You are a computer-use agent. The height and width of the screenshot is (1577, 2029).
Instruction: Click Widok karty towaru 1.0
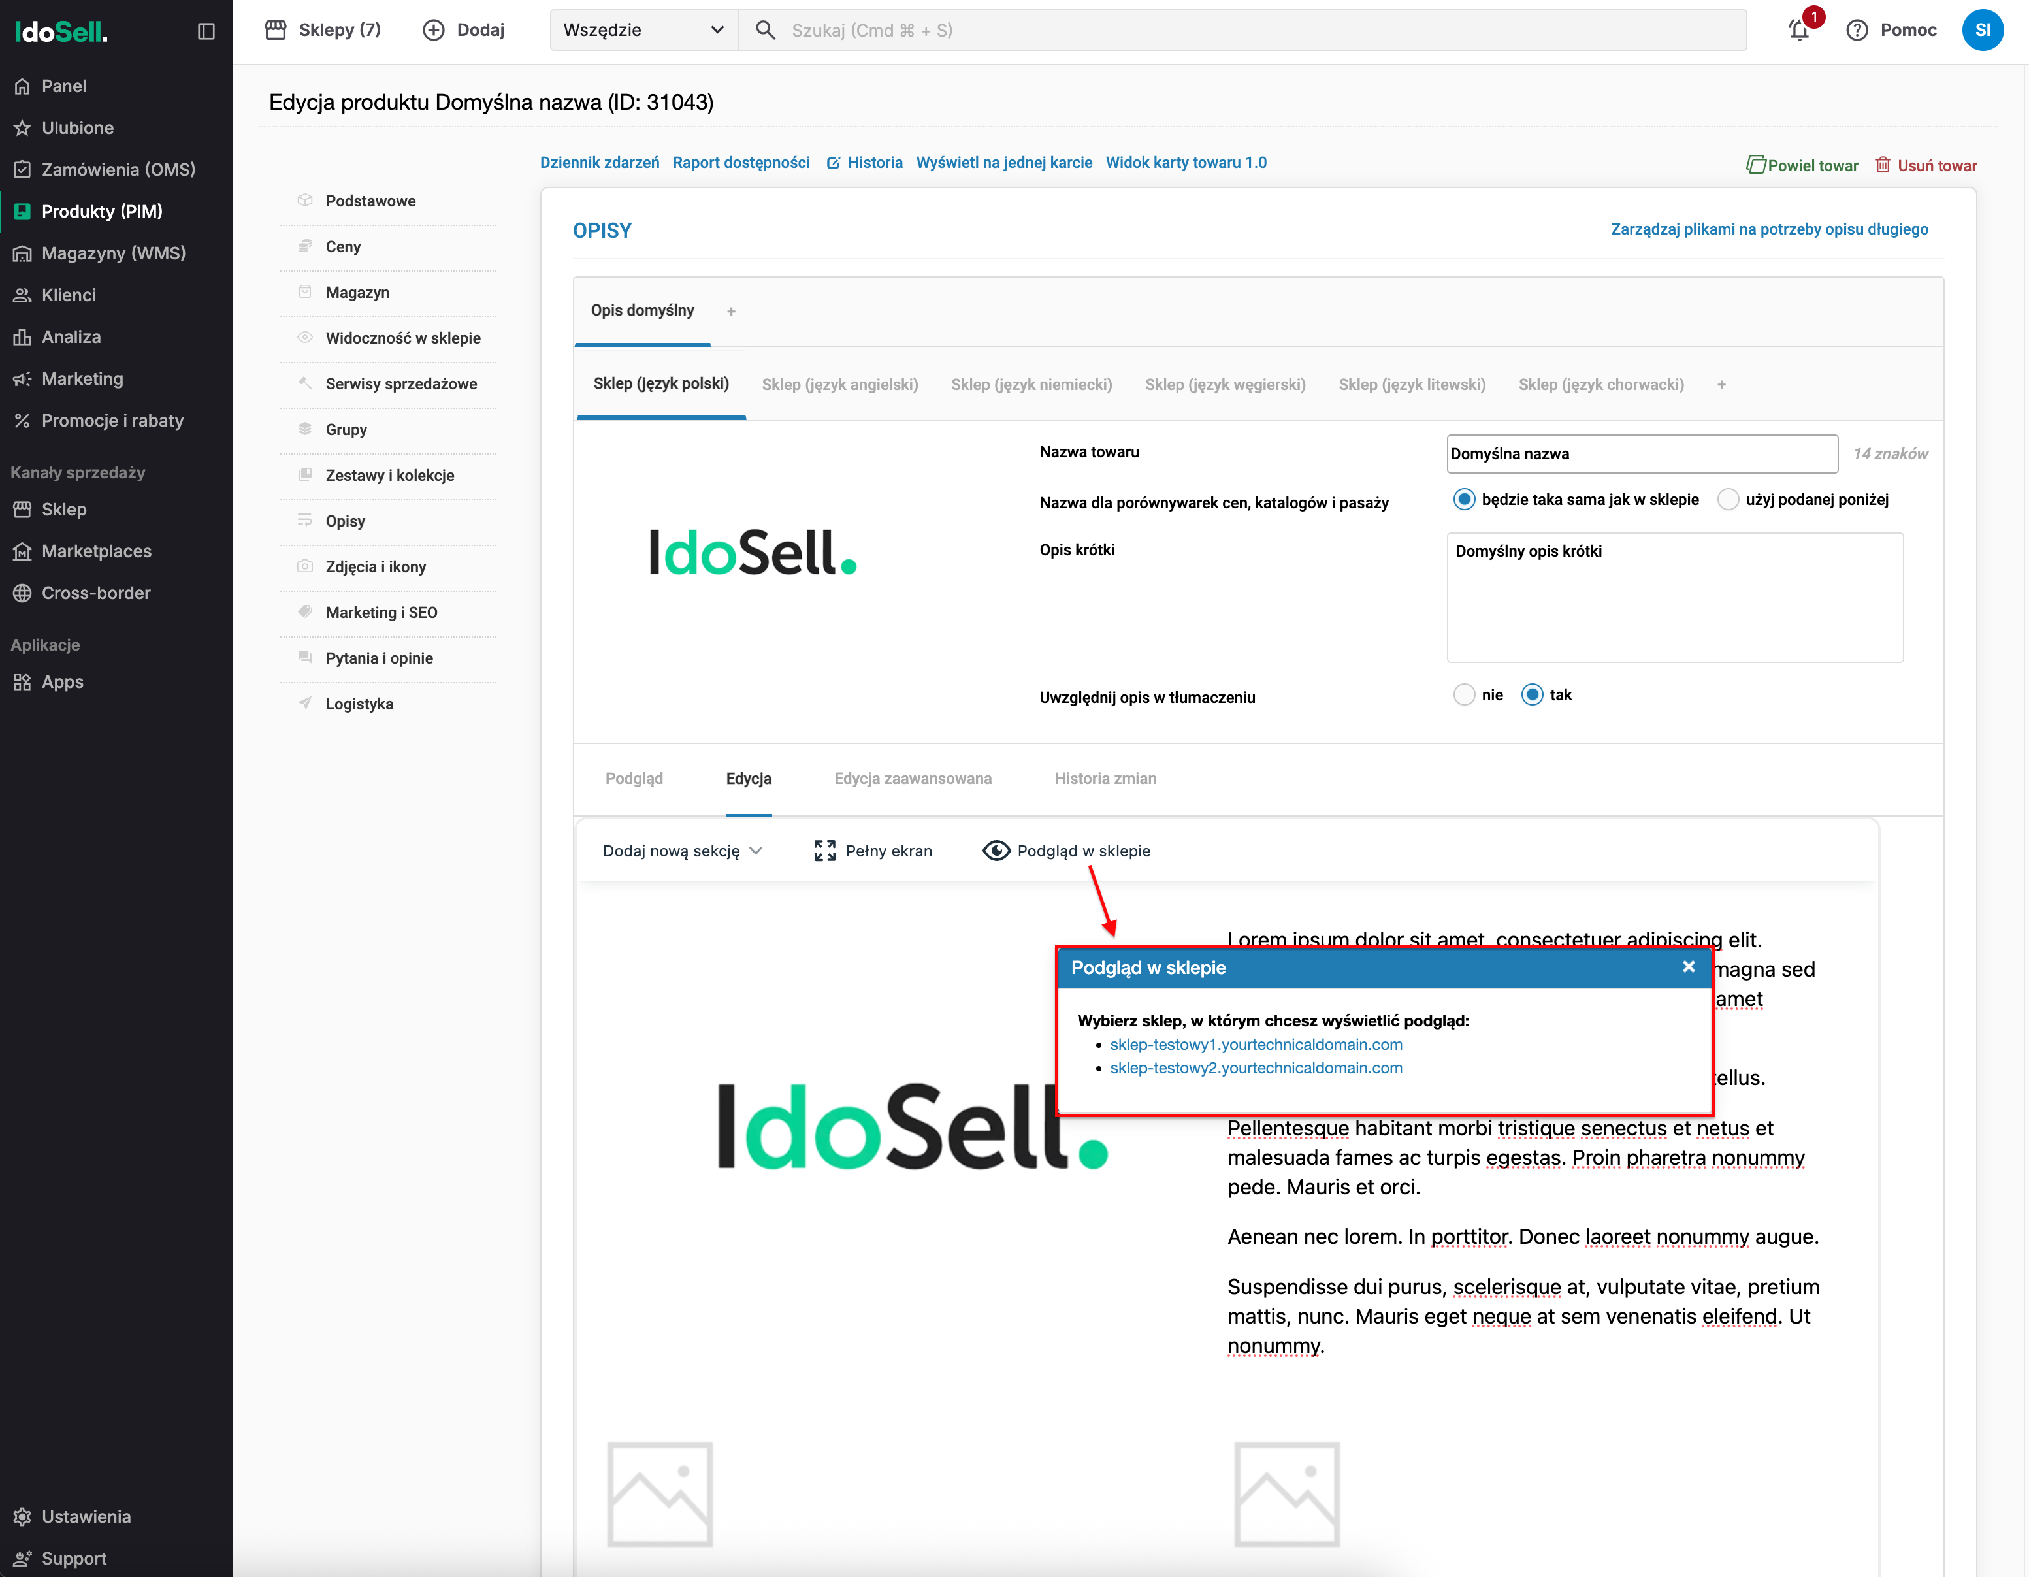[1186, 163]
